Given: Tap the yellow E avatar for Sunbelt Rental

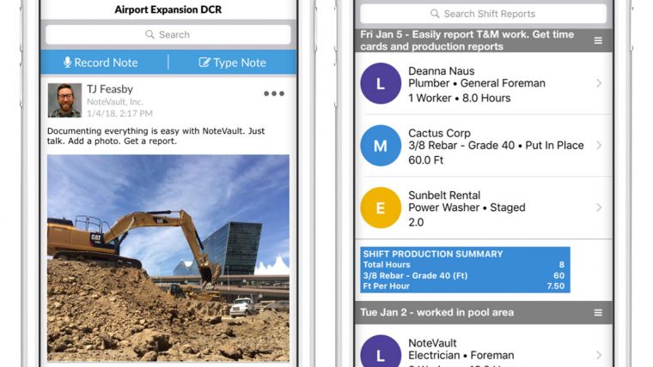Looking at the screenshot, I should [x=381, y=208].
